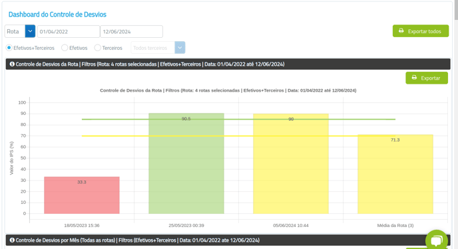Click the axis label 18/05/2023 15:36
458x249 pixels.
[x=82, y=225]
